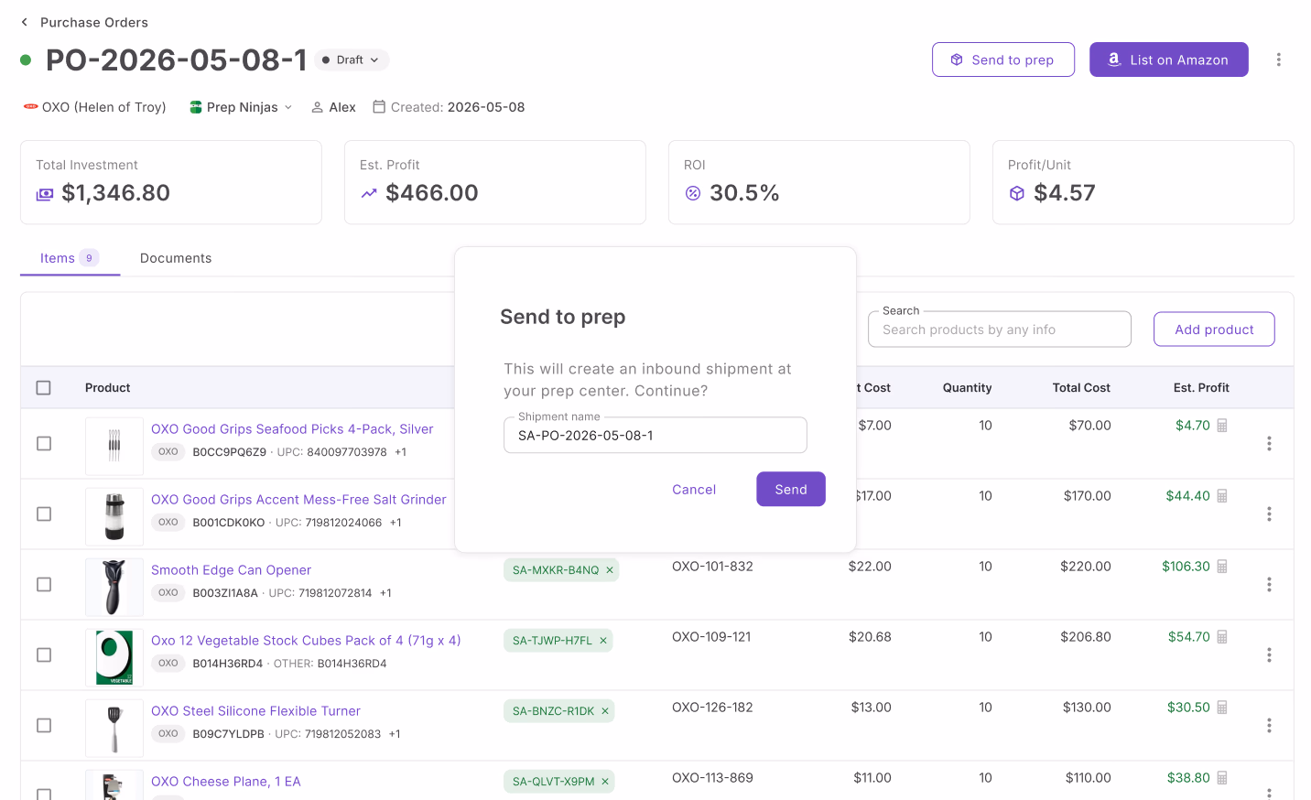Click the Profit/Unit box icon

(1017, 193)
